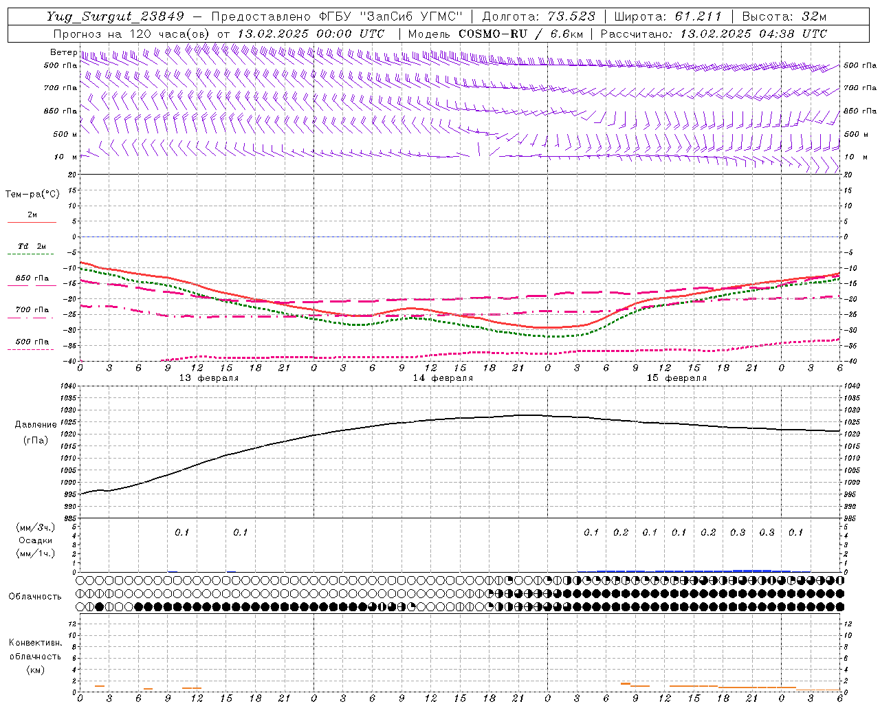Click the 1040 tick on left pressure axis
The height and width of the screenshot is (704, 880).
pyautogui.click(x=67, y=386)
